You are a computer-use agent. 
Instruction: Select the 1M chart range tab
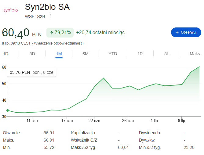[x=59, y=54]
